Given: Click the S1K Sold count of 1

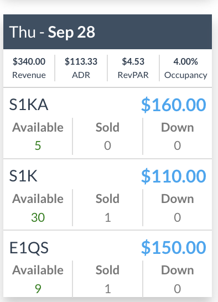Looking at the screenshot, I should click(x=108, y=217).
